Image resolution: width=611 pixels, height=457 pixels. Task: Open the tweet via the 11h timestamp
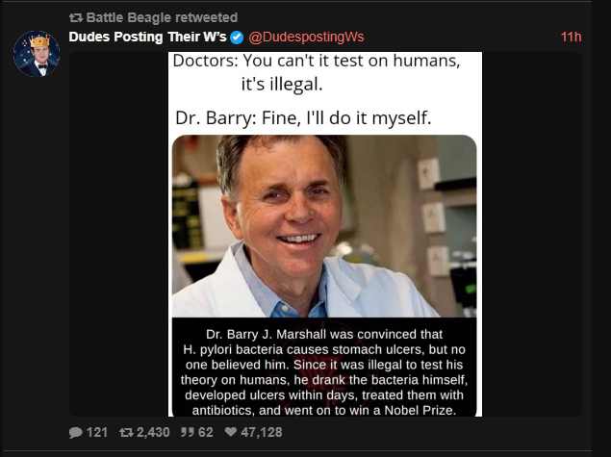tap(571, 37)
